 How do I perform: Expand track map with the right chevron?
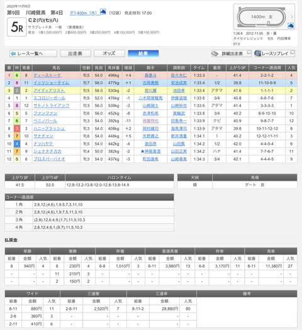click(x=292, y=16)
